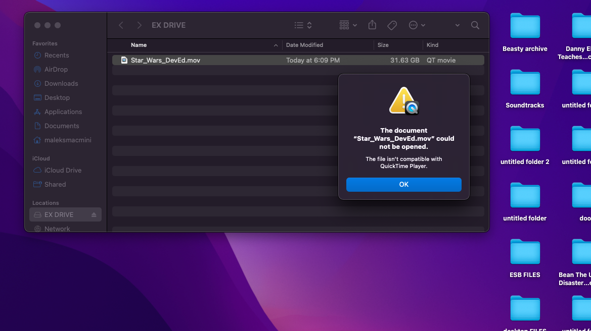Sort by Size column header
Screen dimensions: 591x331
pyautogui.click(x=383, y=45)
